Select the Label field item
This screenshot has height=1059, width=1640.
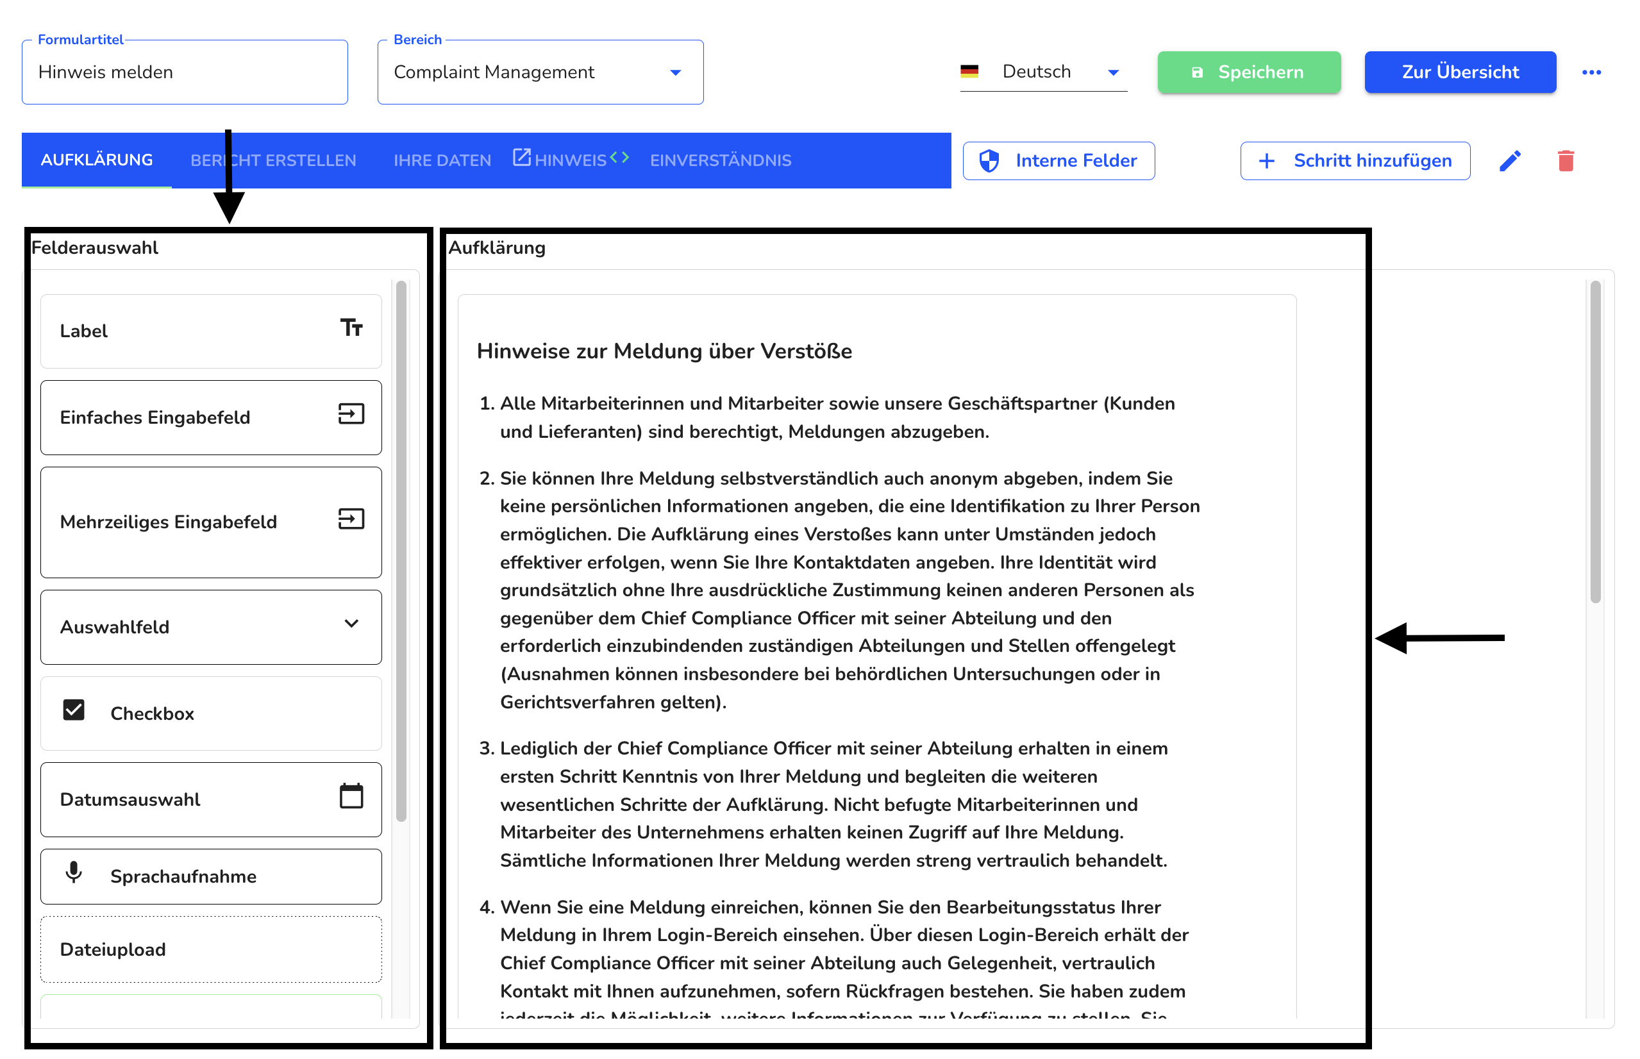coord(211,331)
